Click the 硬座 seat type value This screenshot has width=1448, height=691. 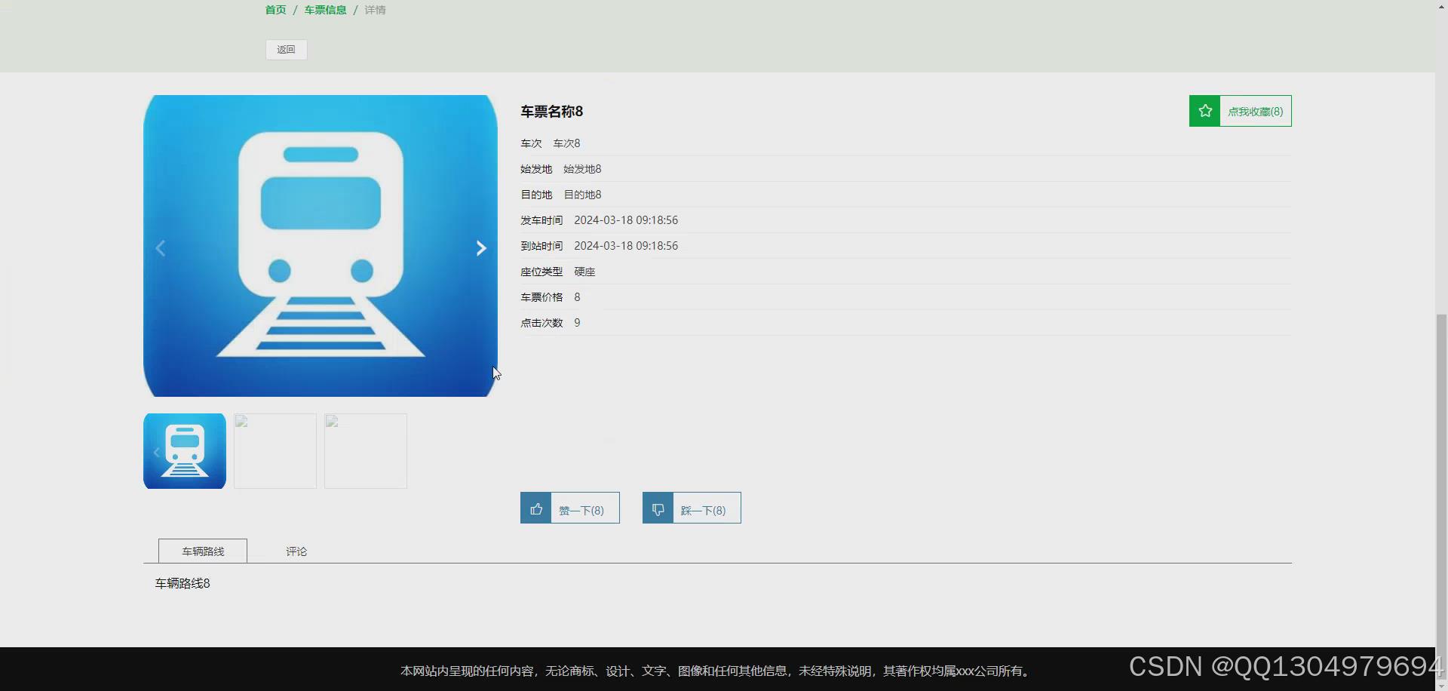pos(584,272)
